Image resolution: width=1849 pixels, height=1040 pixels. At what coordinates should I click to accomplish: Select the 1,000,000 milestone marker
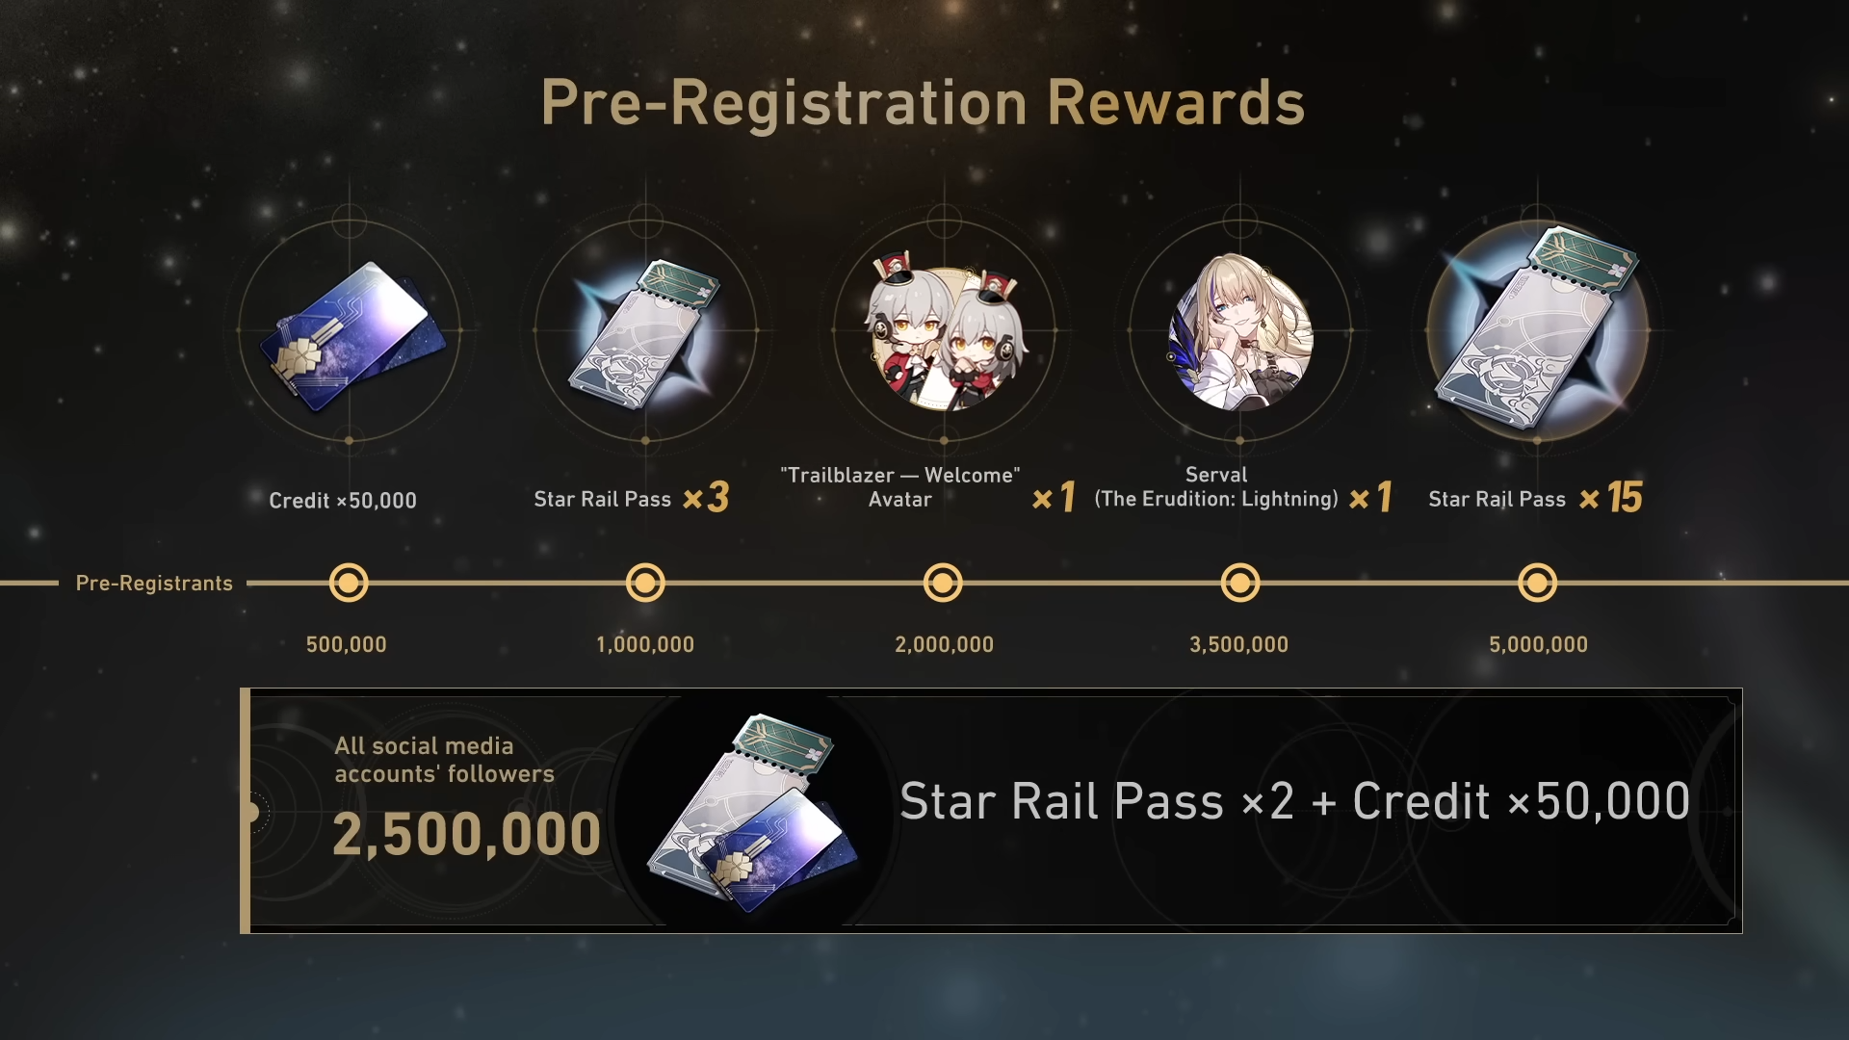(645, 583)
